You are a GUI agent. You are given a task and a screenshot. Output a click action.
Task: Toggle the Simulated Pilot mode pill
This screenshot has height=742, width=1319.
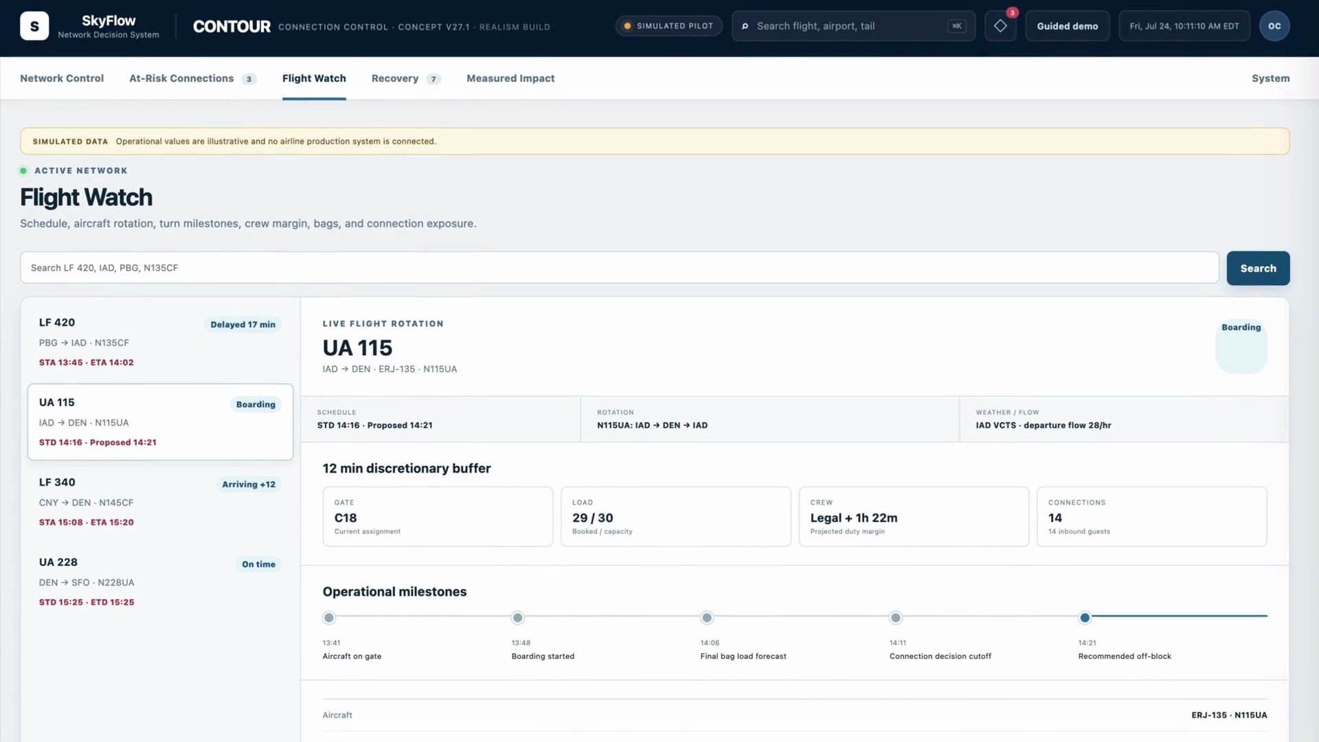point(668,26)
